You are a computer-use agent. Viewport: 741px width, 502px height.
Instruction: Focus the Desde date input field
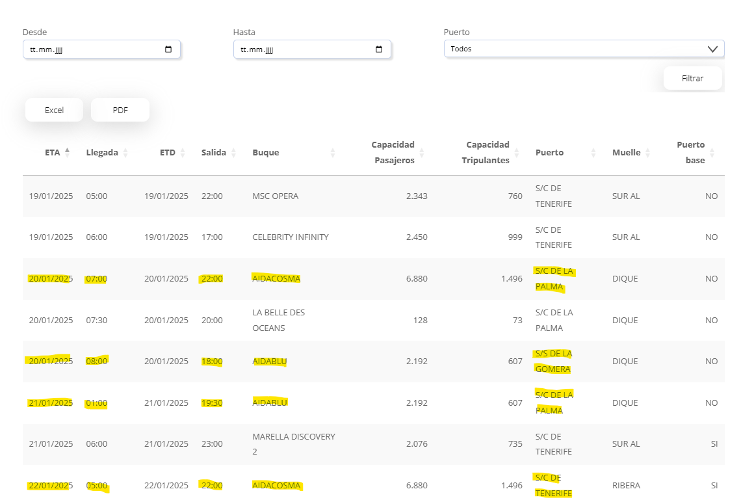tap(101, 49)
